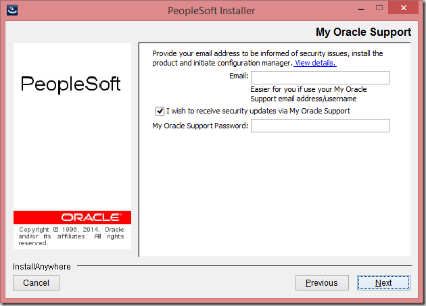
Task: Click the PeopleSoft Installer title bar icon
Action: [12, 10]
